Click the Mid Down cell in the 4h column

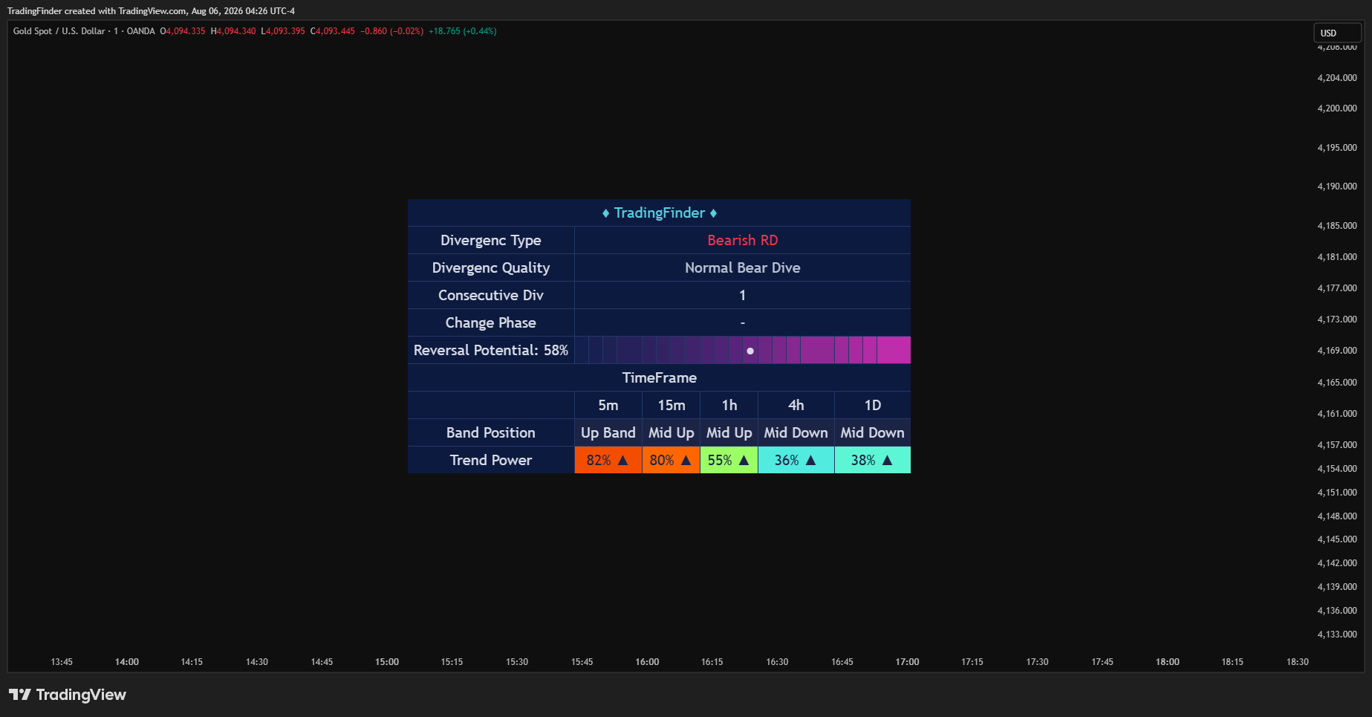point(796,433)
